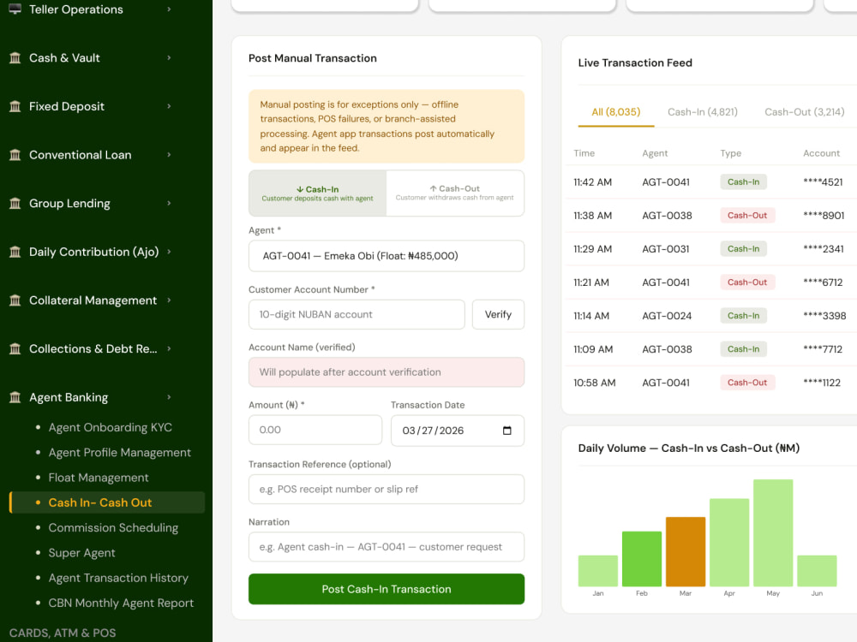Expand Teller Operations chevron

point(169,9)
